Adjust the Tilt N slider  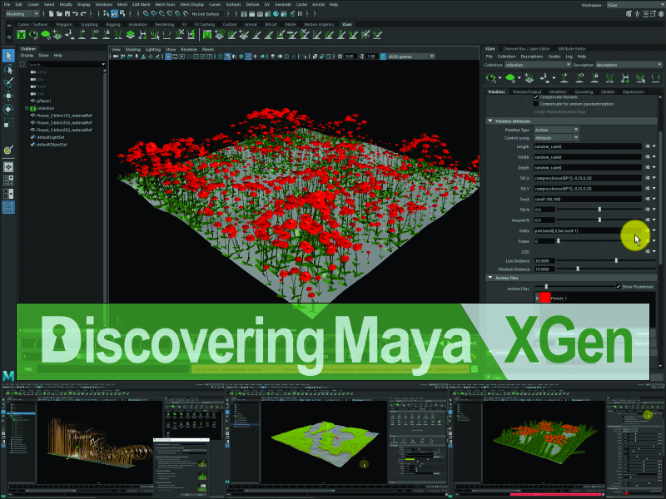point(599,210)
